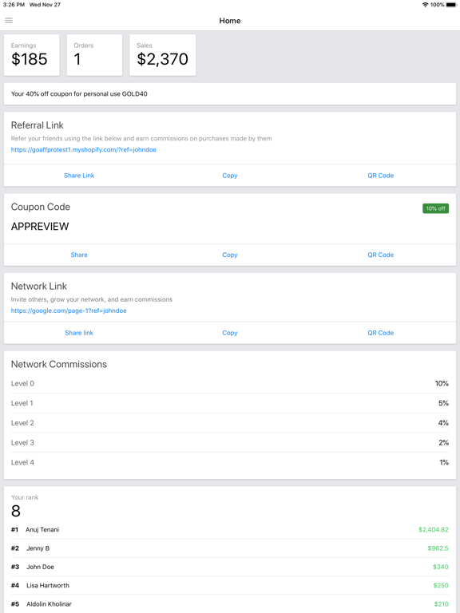Select the Level 3 commission row
Viewport: 460px width, 613px height.
[x=230, y=442]
